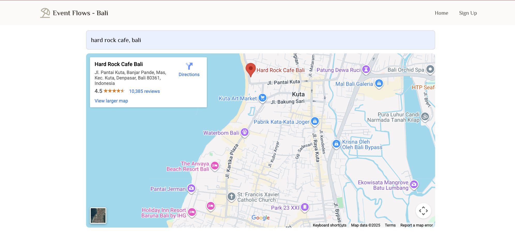
Task: Switch to satellite view thumbnail
Action: (98, 215)
